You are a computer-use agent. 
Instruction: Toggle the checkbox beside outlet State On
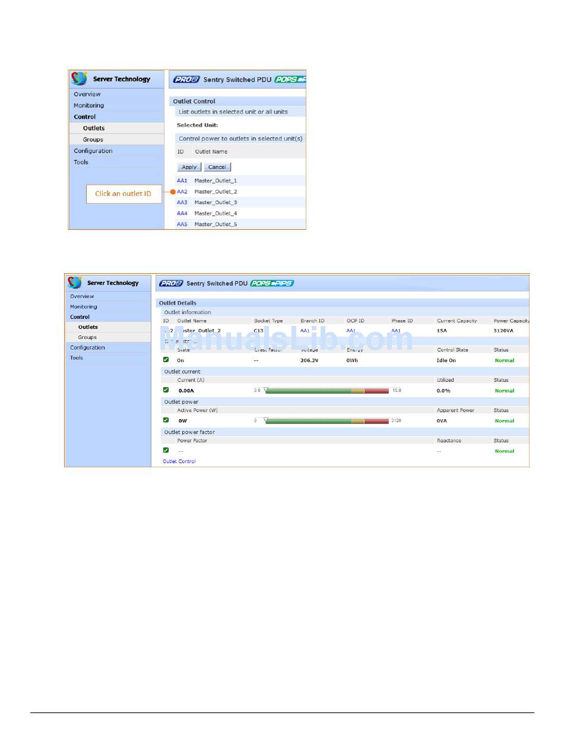pos(166,360)
